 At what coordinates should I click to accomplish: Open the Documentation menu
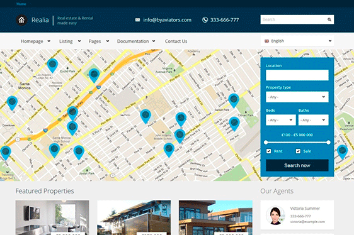pos(136,41)
